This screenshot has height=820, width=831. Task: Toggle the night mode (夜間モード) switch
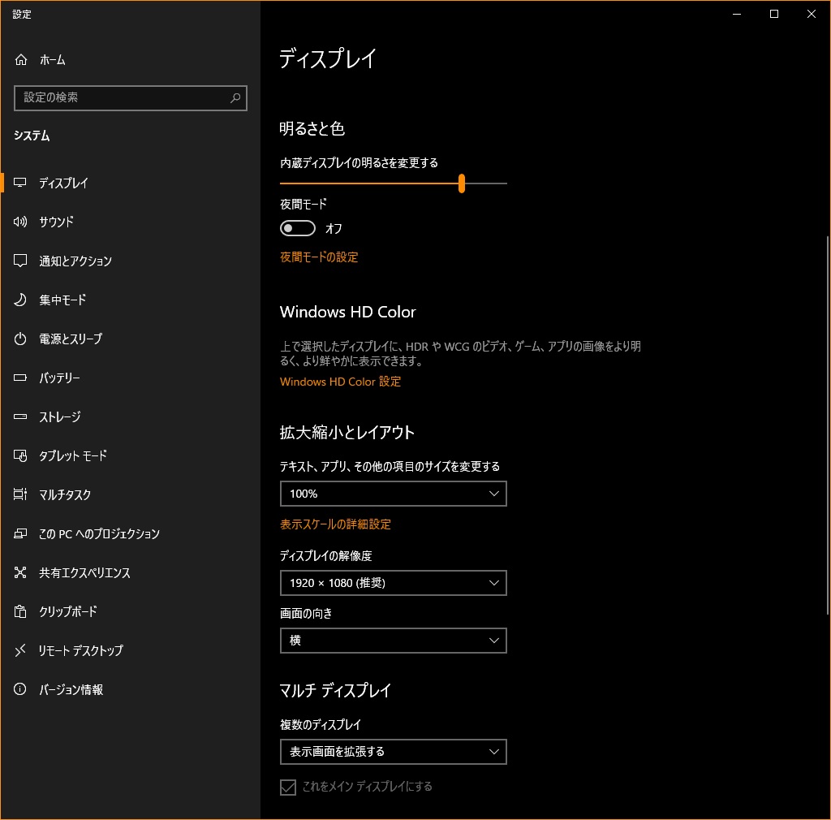point(297,229)
